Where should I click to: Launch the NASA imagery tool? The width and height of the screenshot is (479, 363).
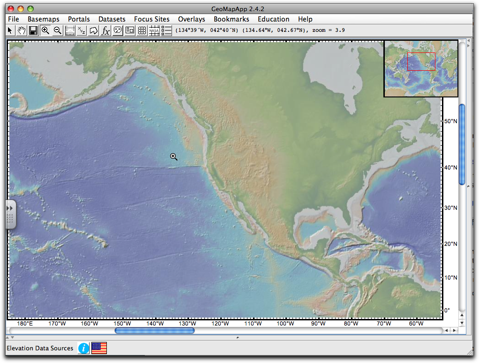(x=154, y=30)
